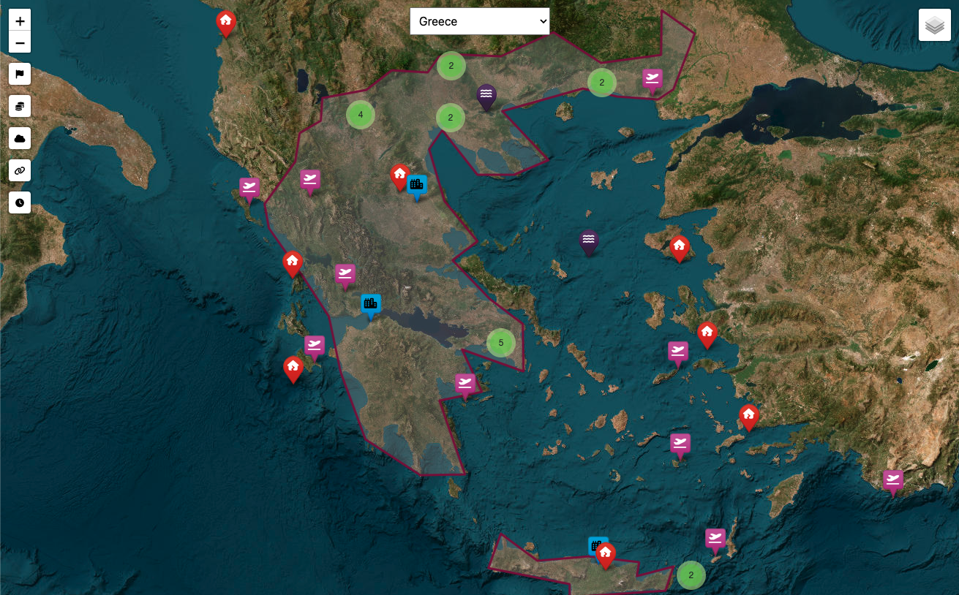Select the red home marker on Zakynthos
959x595 pixels.
[293, 368]
